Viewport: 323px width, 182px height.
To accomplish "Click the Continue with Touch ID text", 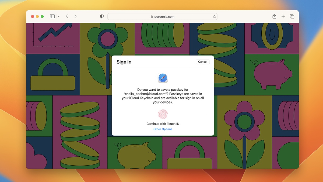I will point(163,124).
